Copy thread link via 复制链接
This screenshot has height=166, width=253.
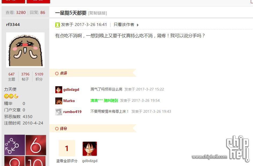[x=97, y=13]
